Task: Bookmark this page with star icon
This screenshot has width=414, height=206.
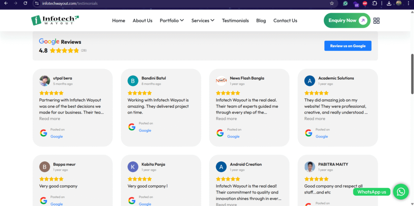Action: [x=332, y=3]
